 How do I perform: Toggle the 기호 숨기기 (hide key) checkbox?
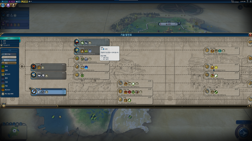(2, 45)
